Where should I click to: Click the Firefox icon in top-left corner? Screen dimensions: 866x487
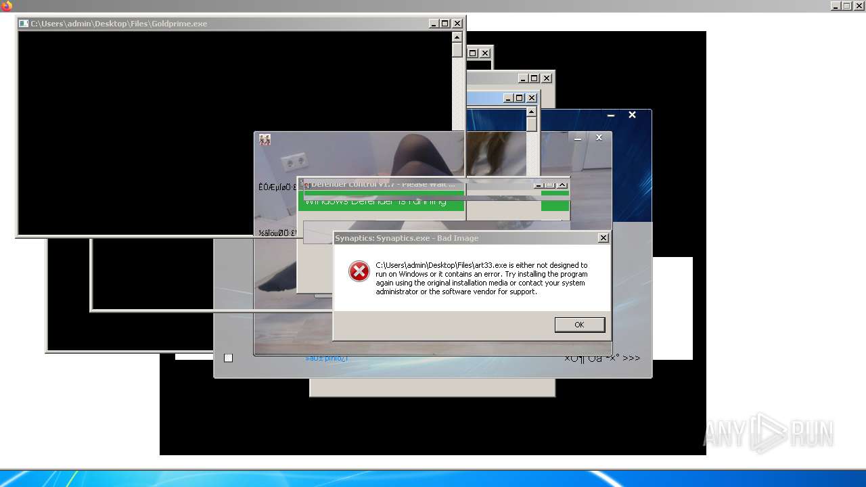pos(6,5)
